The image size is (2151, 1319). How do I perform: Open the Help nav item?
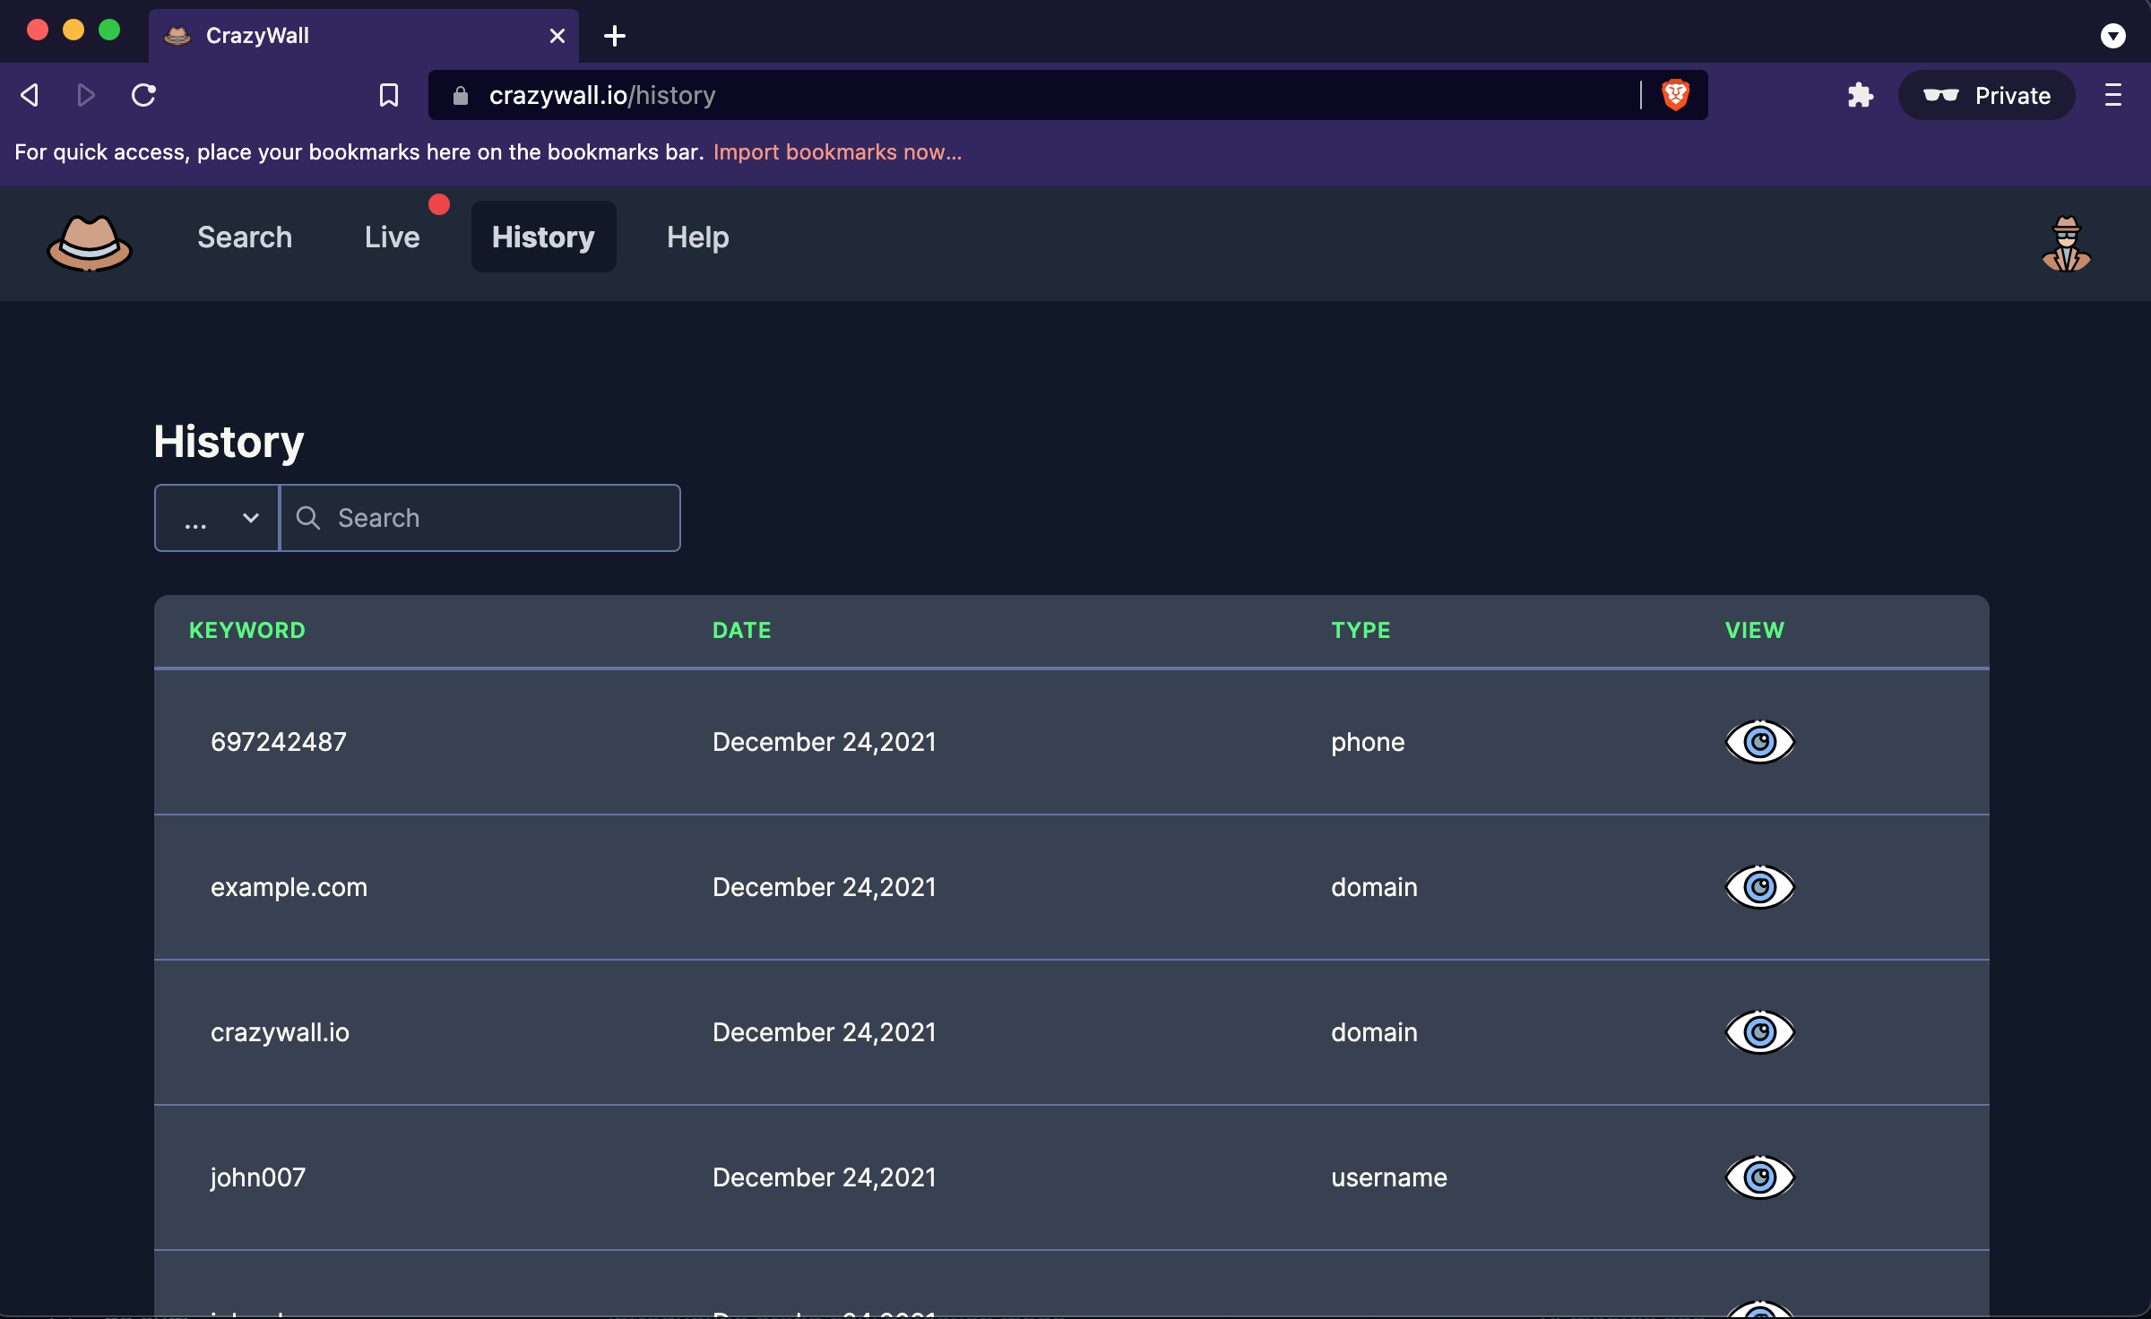point(697,237)
